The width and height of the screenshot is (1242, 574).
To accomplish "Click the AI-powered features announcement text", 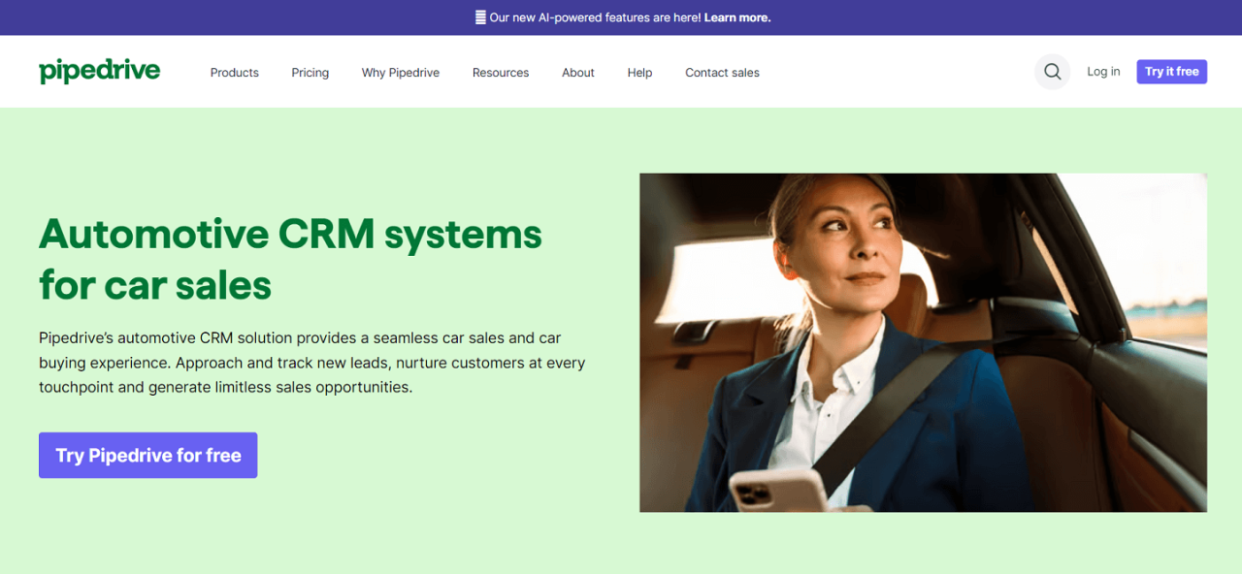I will coord(596,17).
